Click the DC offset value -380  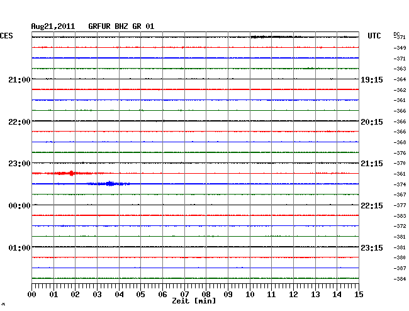[x=400, y=257]
